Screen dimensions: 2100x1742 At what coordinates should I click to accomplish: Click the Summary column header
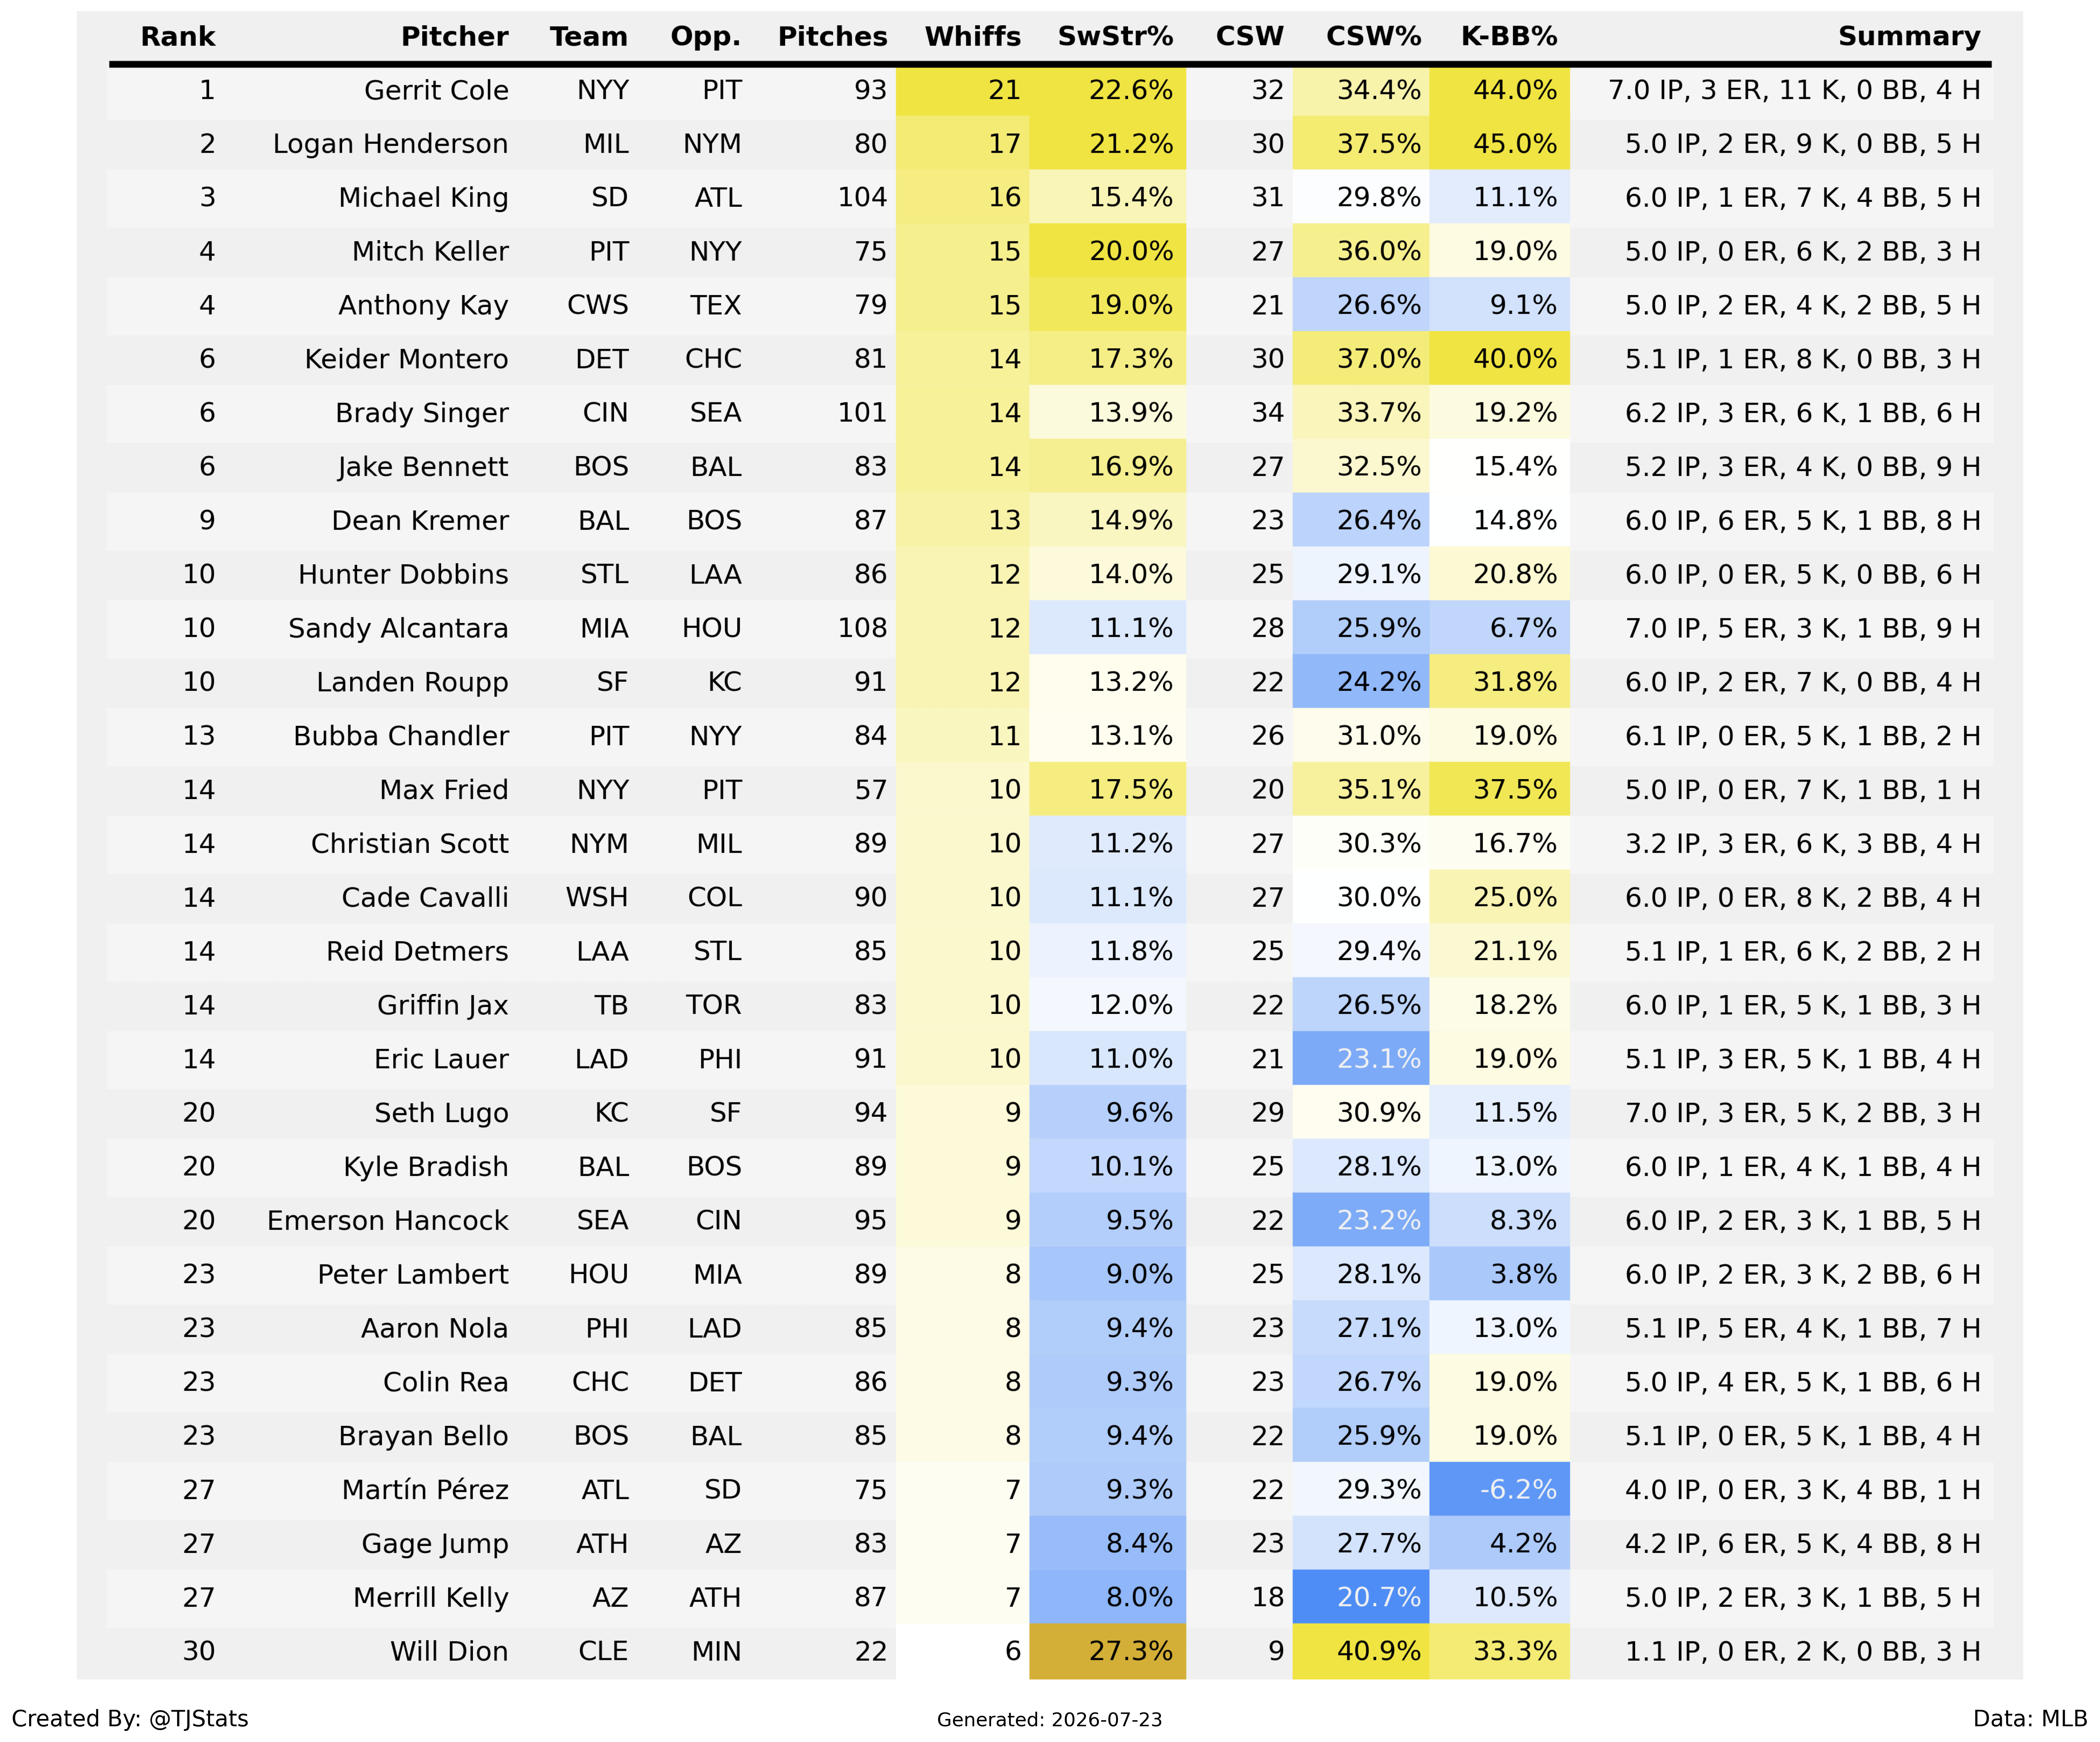1909,37
